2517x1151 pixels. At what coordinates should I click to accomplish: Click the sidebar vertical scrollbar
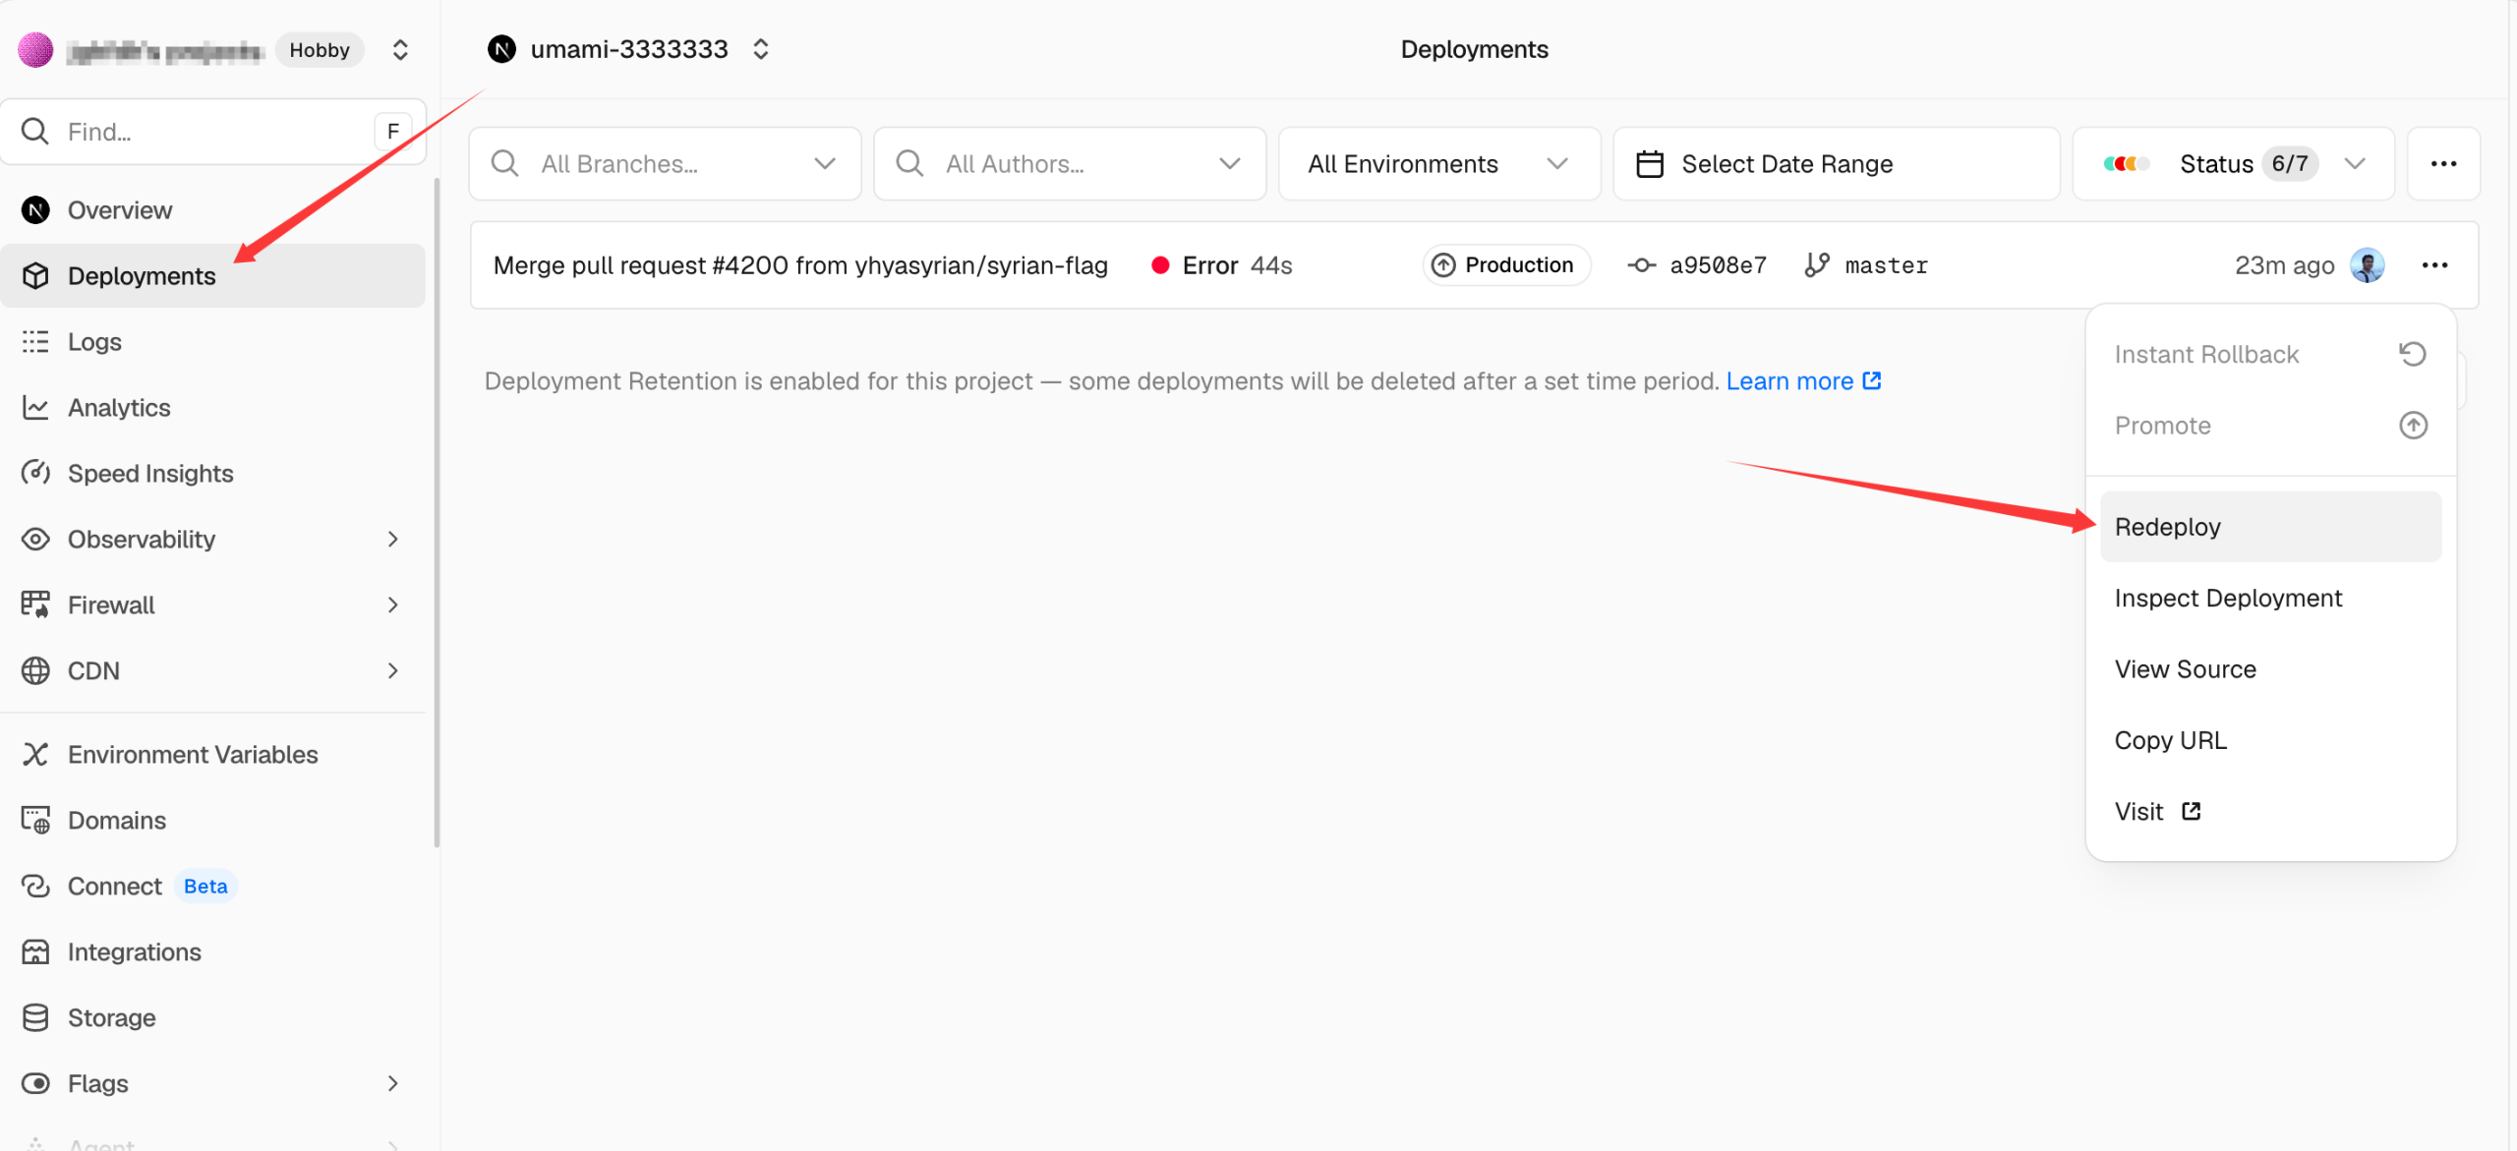437,511
